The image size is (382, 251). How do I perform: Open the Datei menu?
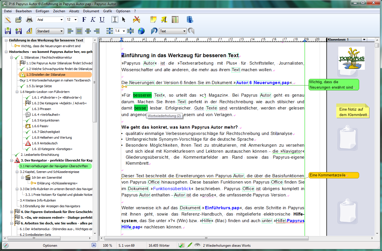pyautogui.click(x=8, y=11)
